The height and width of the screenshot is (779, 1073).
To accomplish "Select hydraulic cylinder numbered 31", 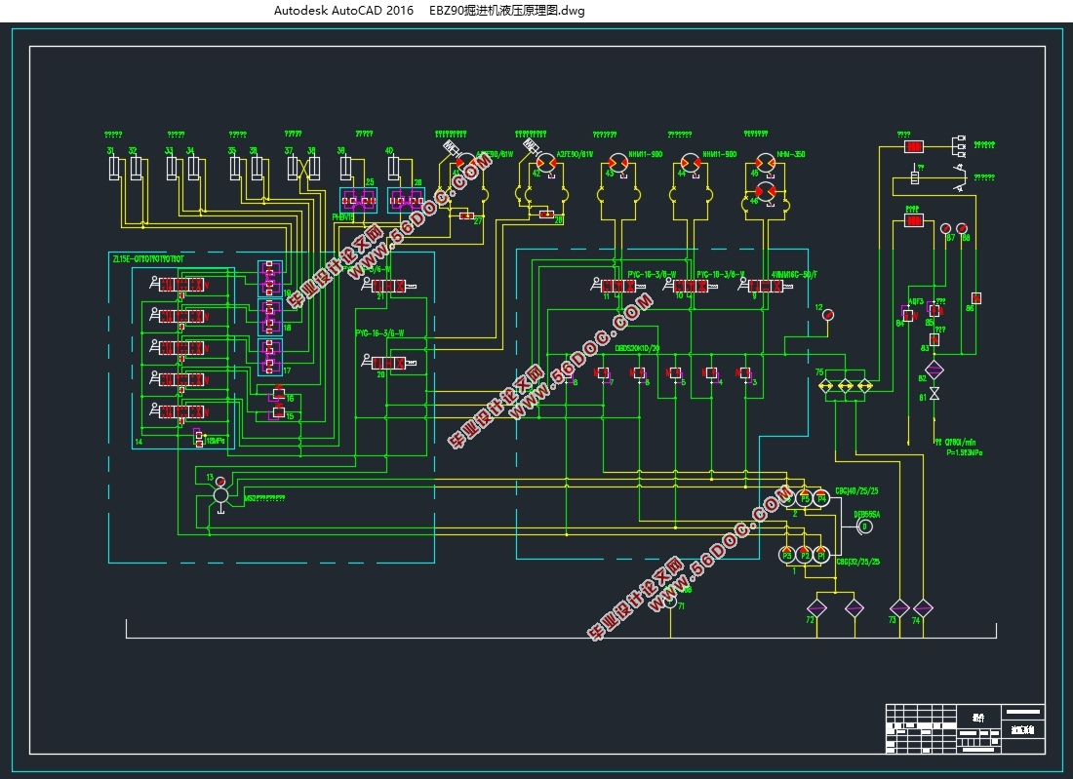I will tap(114, 169).
